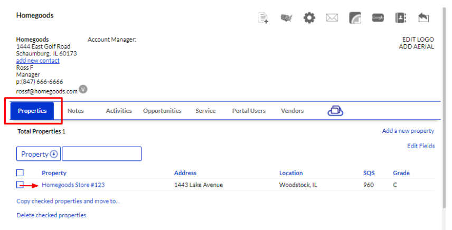Switch to the Properties tab
The height and width of the screenshot is (230, 452).
click(x=32, y=111)
